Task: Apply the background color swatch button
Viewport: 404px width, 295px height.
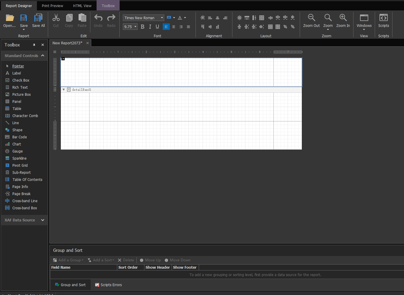Action: 169,18
